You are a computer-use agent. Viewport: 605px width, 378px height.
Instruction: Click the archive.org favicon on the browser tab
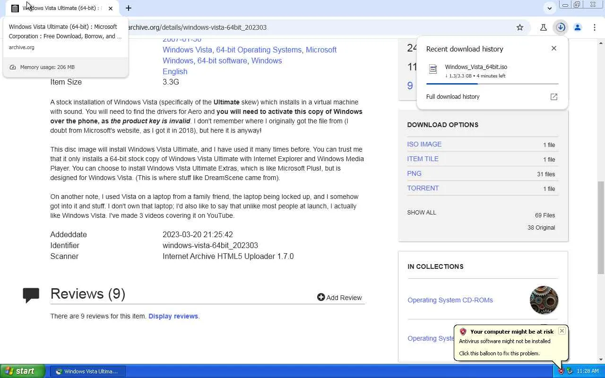15,8
